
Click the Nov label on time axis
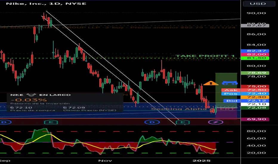coord(105,161)
